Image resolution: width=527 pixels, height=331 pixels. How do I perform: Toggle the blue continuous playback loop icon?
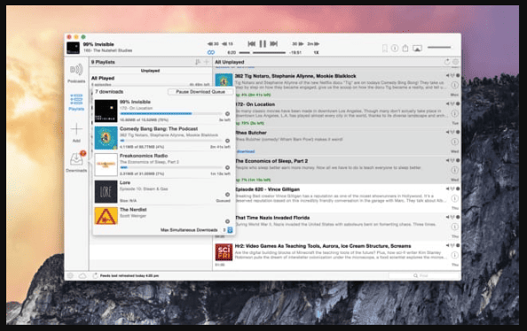tap(211, 52)
